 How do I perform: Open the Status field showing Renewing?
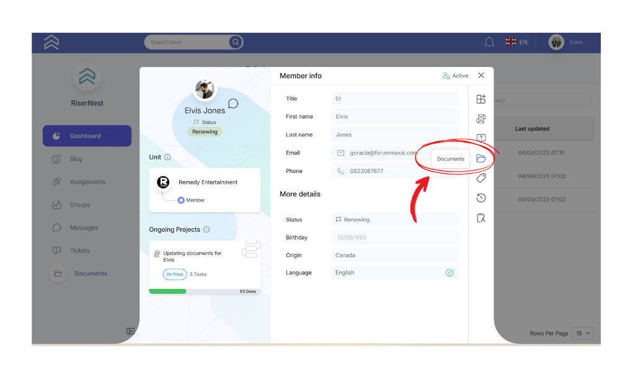coord(394,219)
